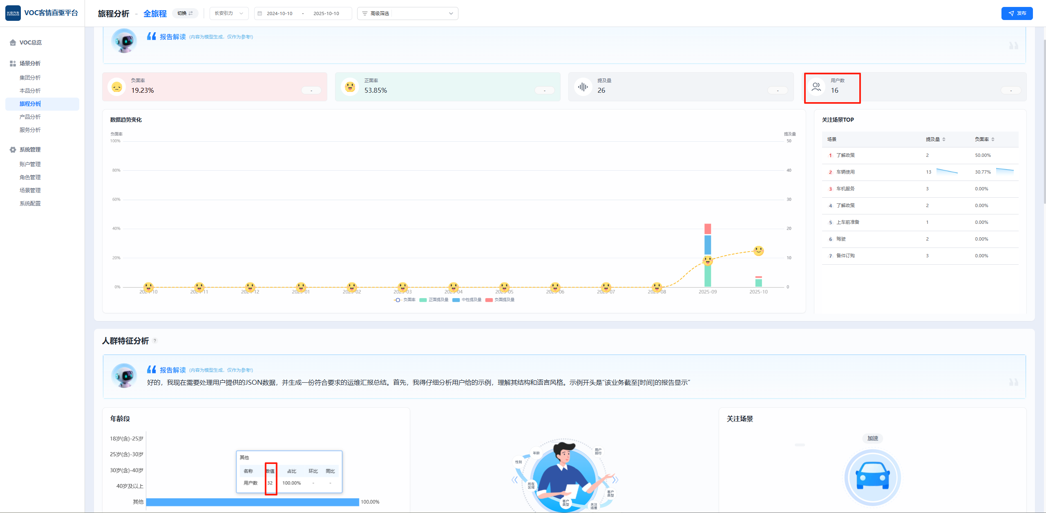The width and height of the screenshot is (1046, 513).
Task: Open 服务分析 in sidebar menu
Action: click(x=30, y=130)
